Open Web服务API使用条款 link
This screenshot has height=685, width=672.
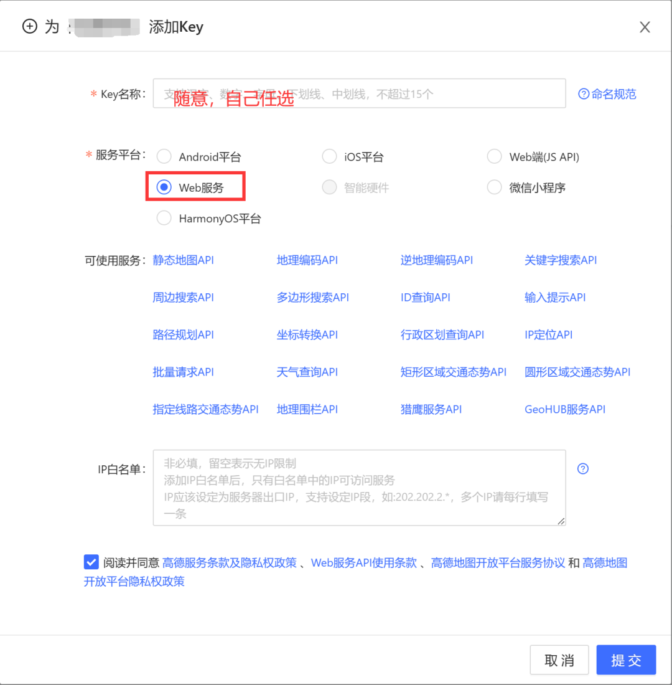coord(364,563)
